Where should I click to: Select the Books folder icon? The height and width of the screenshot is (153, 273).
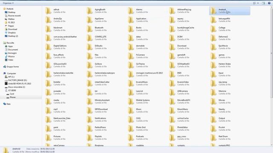(x=131, y=29)
